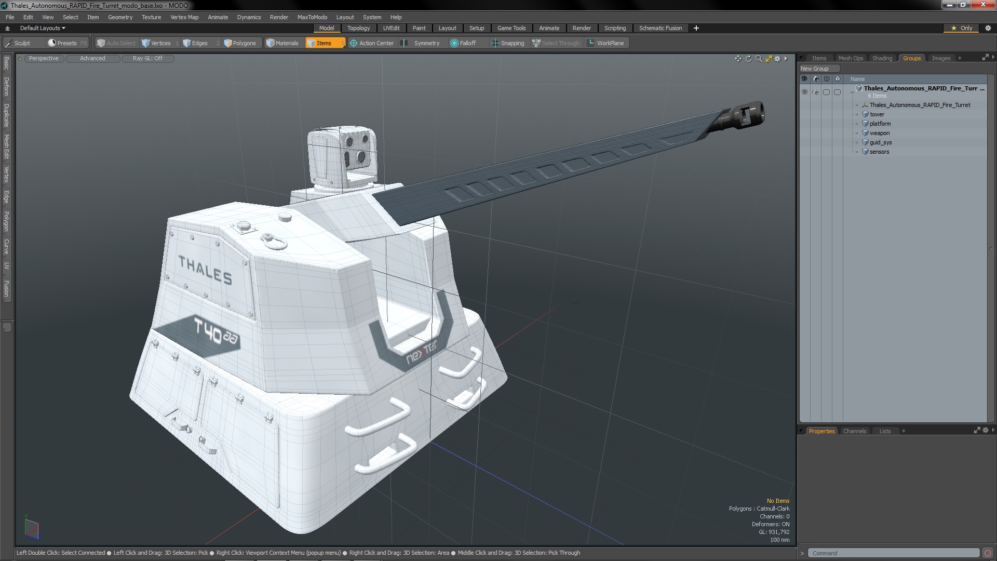Open the MaxToModo menu
The image size is (997, 561).
click(x=312, y=17)
